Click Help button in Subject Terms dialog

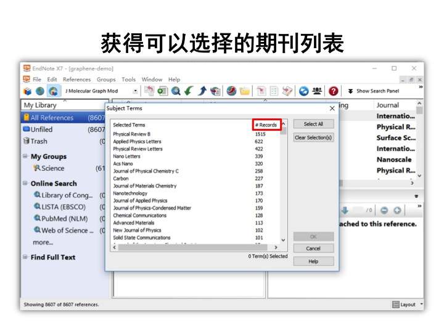313,261
